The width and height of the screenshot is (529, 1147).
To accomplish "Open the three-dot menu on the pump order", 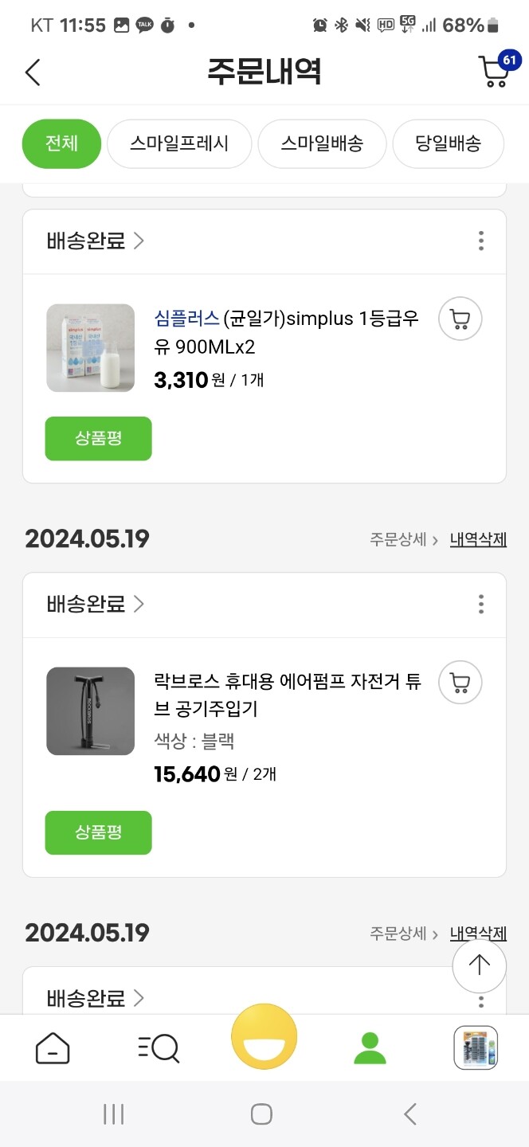I will pyautogui.click(x=481, y=605).
